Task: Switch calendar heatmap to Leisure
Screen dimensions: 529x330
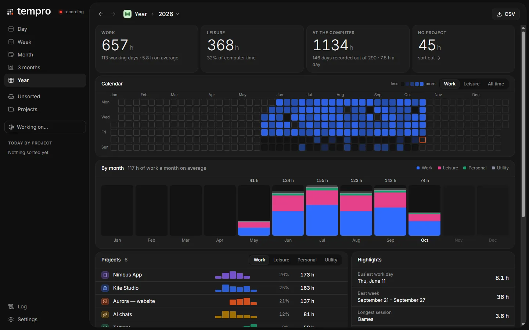Action: click(471, 84)
